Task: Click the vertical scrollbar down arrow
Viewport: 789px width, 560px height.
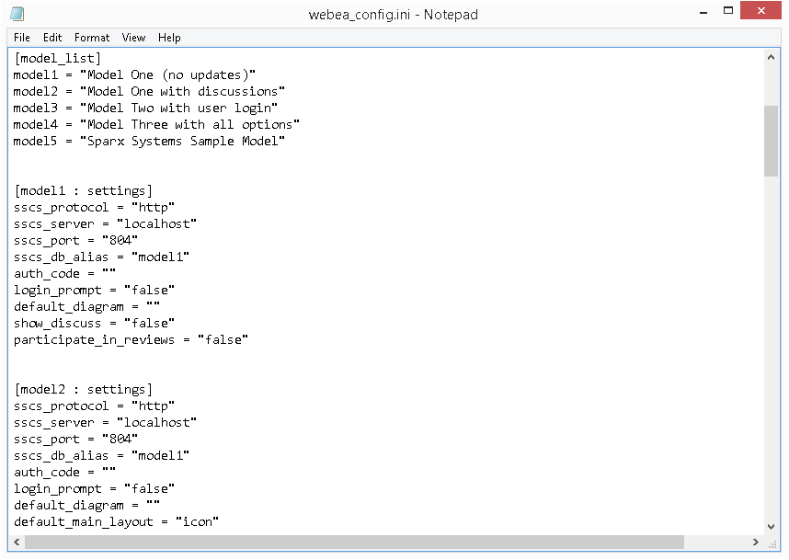Action: tap(772, 526)
